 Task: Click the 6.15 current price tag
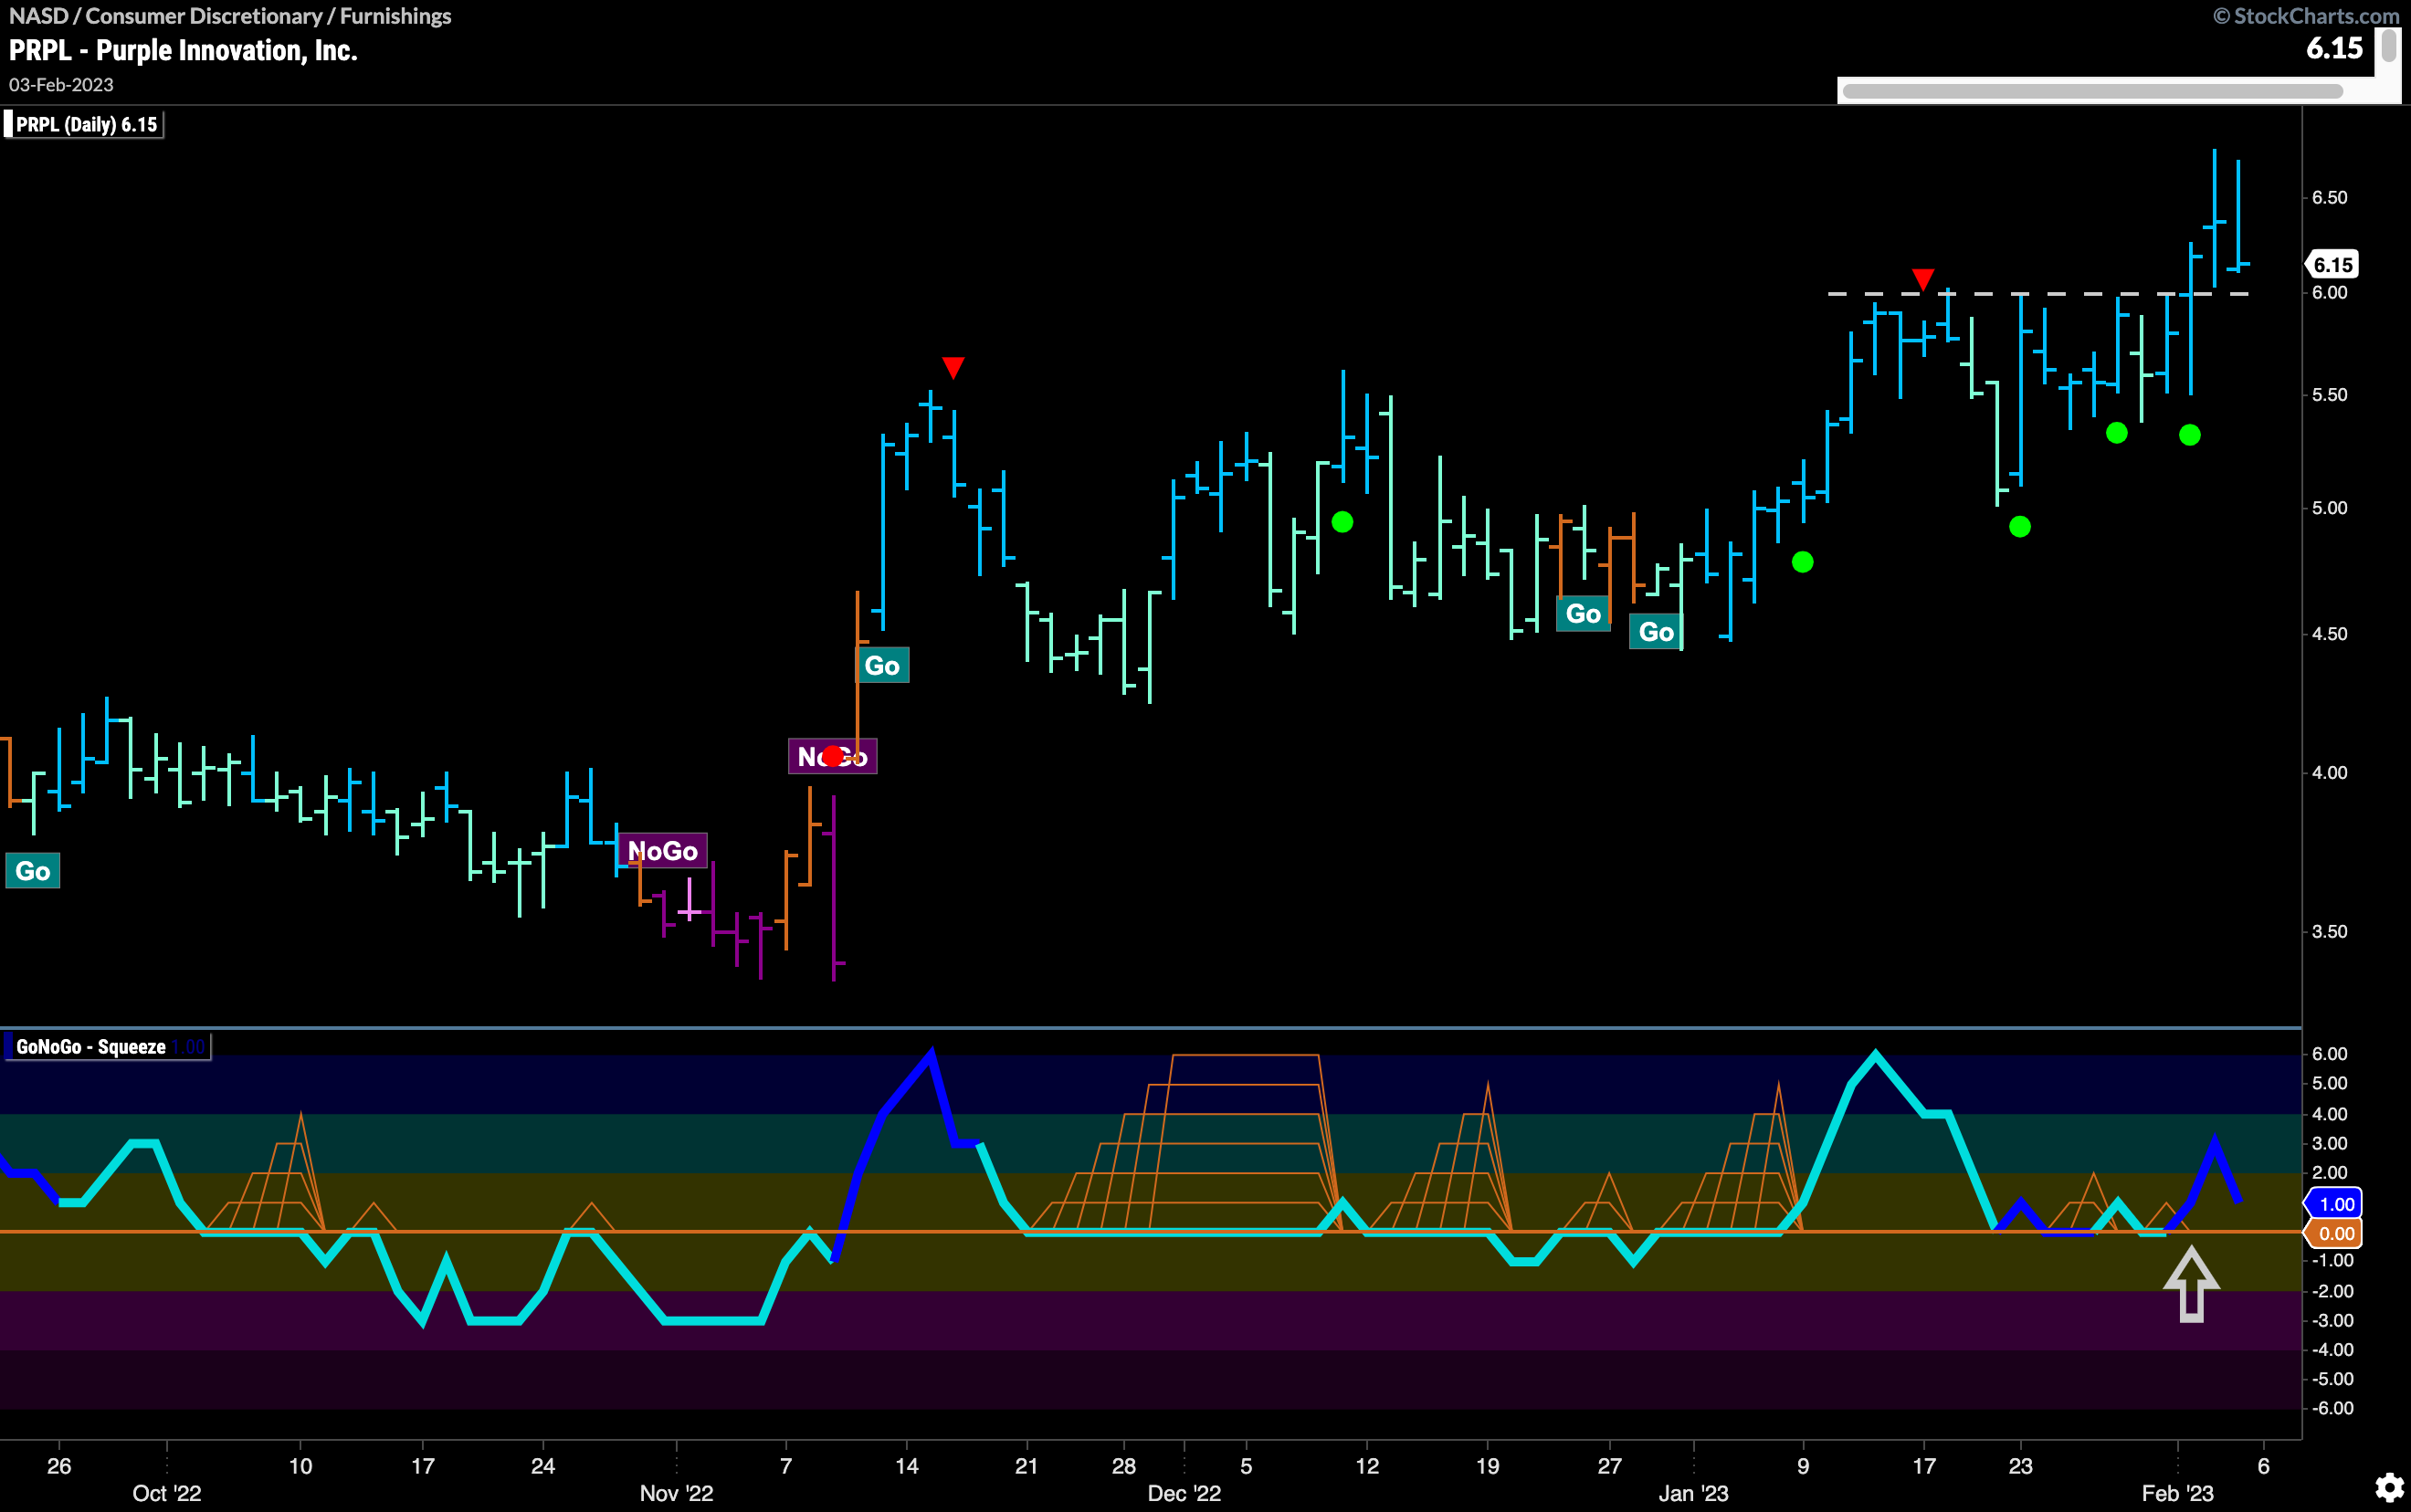point(2333,265)
